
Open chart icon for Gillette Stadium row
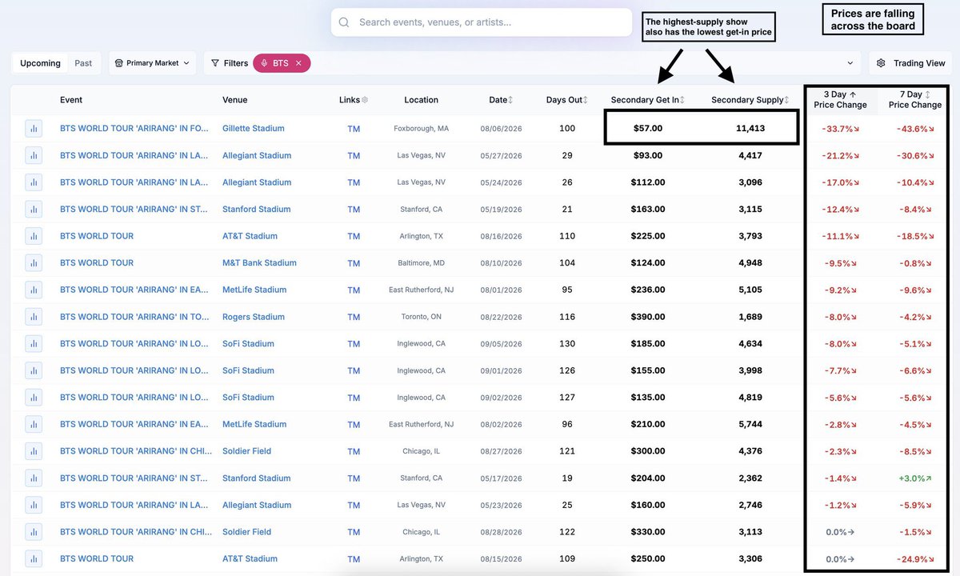coord(34,129)
